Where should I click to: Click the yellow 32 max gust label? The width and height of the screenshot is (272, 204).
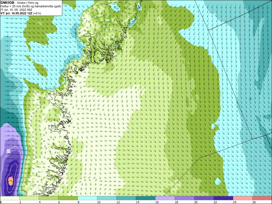(11, 181)
